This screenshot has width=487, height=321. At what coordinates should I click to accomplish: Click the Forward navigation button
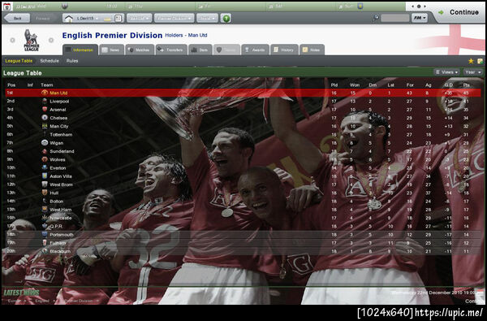pyautogui.click(x=43, y=19)
